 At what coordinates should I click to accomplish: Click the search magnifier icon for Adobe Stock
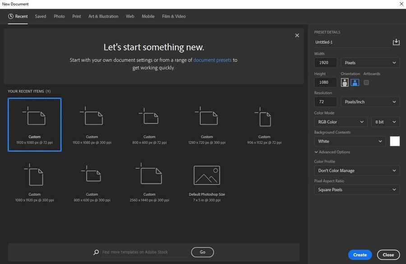[96, 252]
